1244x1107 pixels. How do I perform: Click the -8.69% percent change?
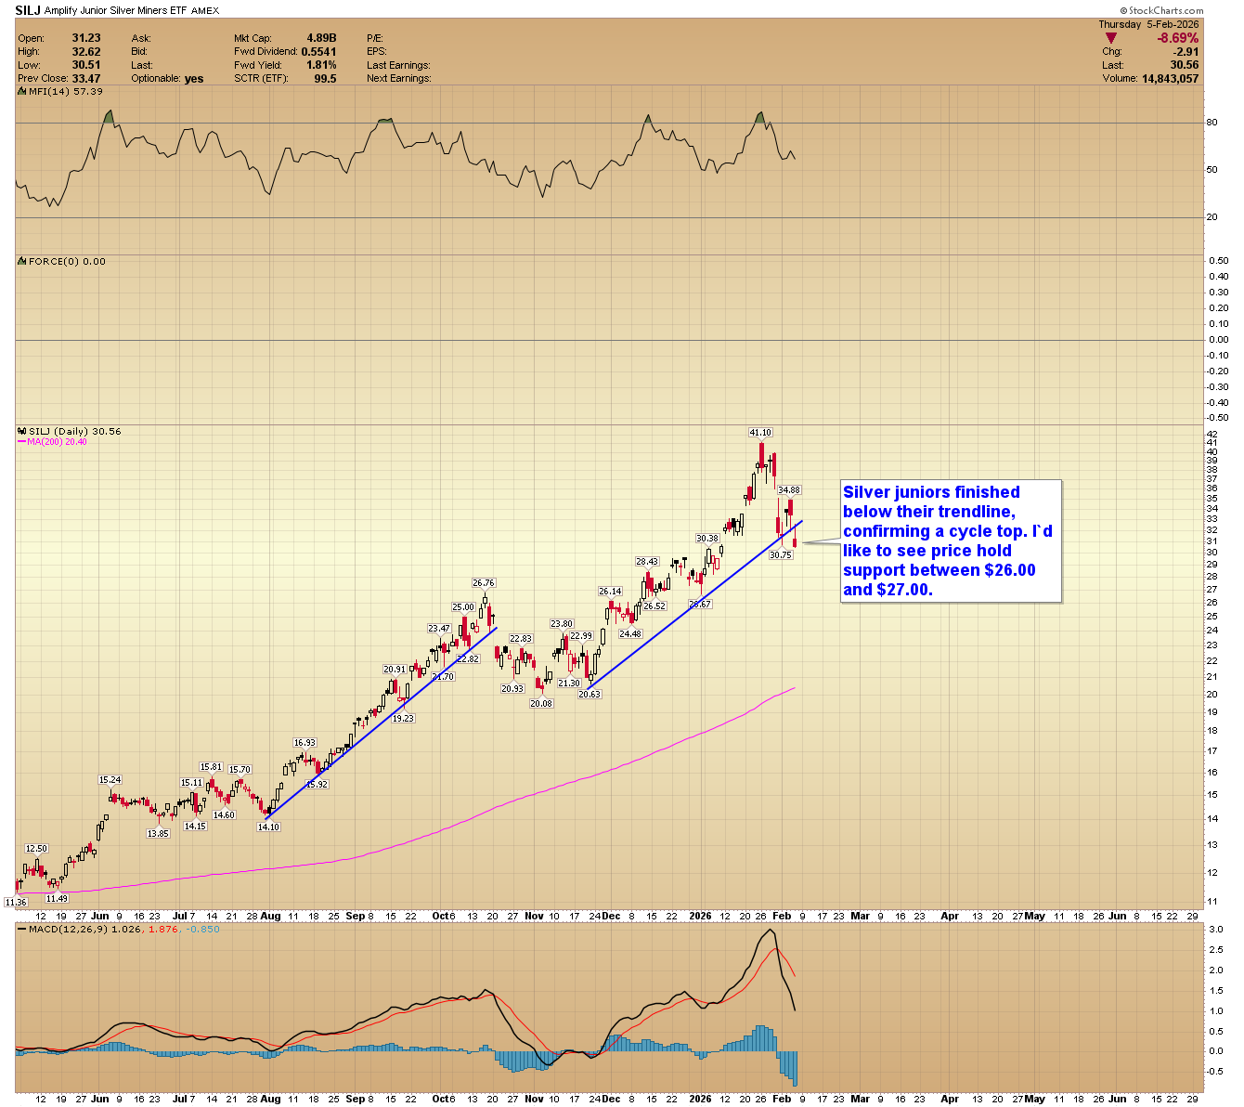point(1177,38)
